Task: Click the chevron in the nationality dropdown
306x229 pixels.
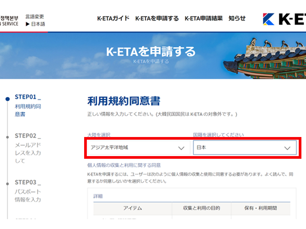Action: pos(287,148)
